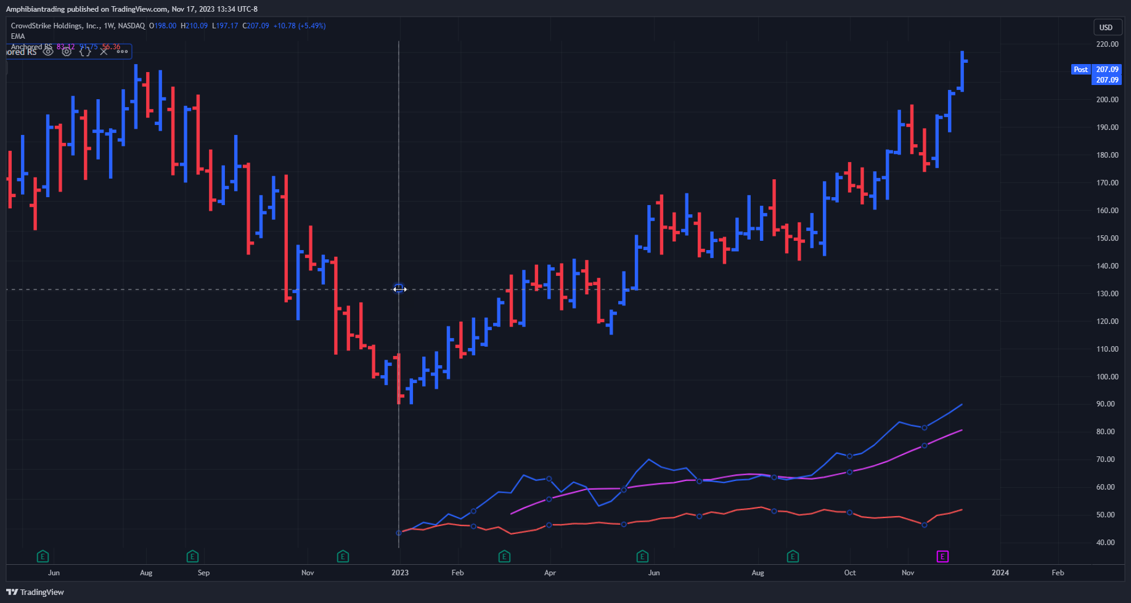
Task: Click the earnings E marker between Feb and Apr
Action: [x=504, y=557]
